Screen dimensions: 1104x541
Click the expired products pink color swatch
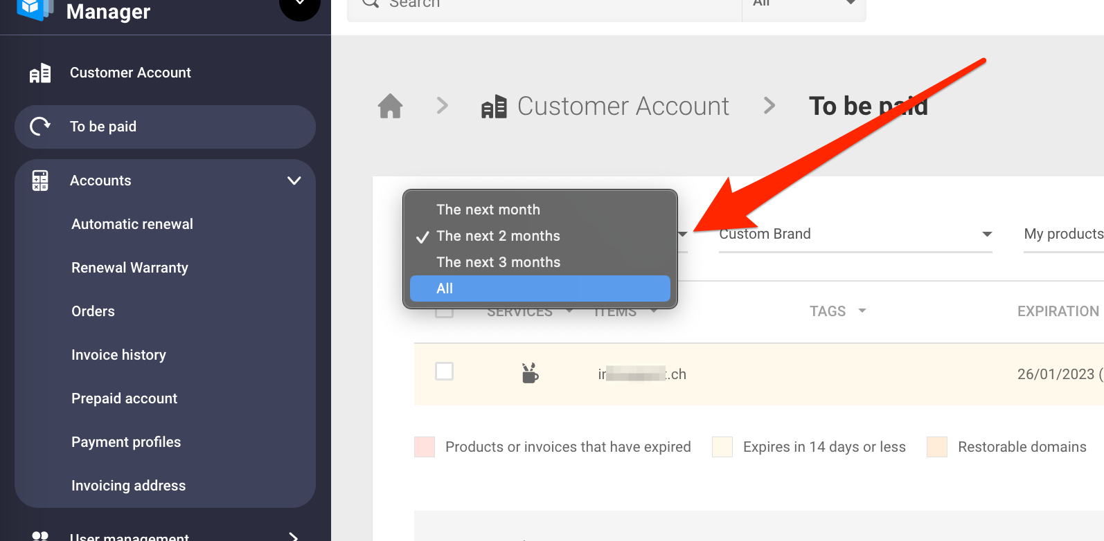(x=425, y=447)
